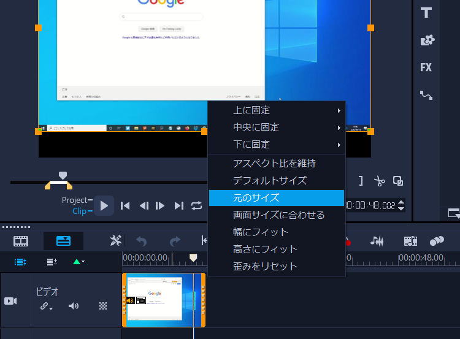
Task: Click the left trim marker on scrubber
Action: pyautogui.click(x=48, y=185)
